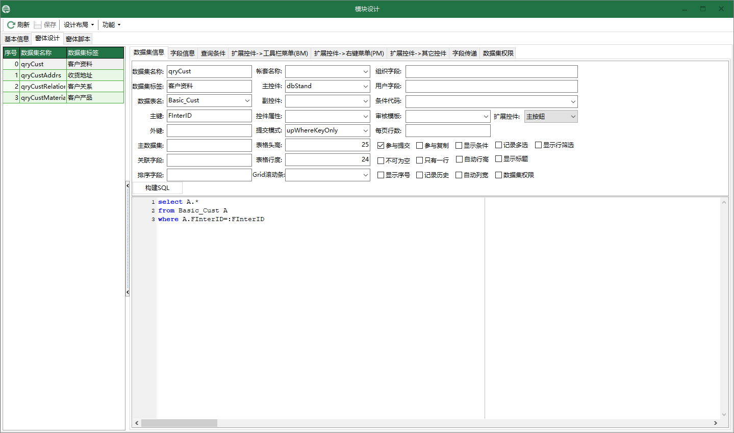Expand the 条件代码 dropdown
Viewport: 734px width, 433px height.
coord(573,101)
